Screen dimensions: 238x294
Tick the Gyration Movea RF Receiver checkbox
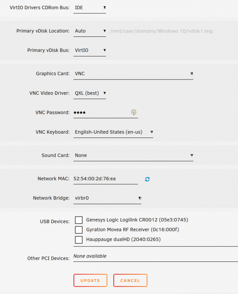pyautogui.click(x=79, y=230)
